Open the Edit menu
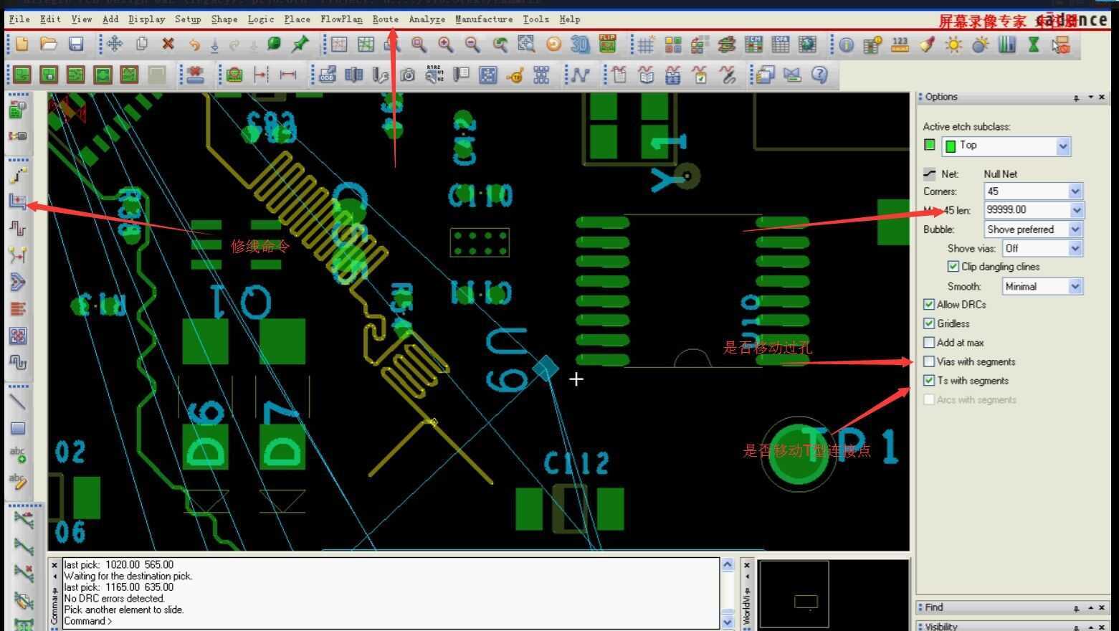 50,19
